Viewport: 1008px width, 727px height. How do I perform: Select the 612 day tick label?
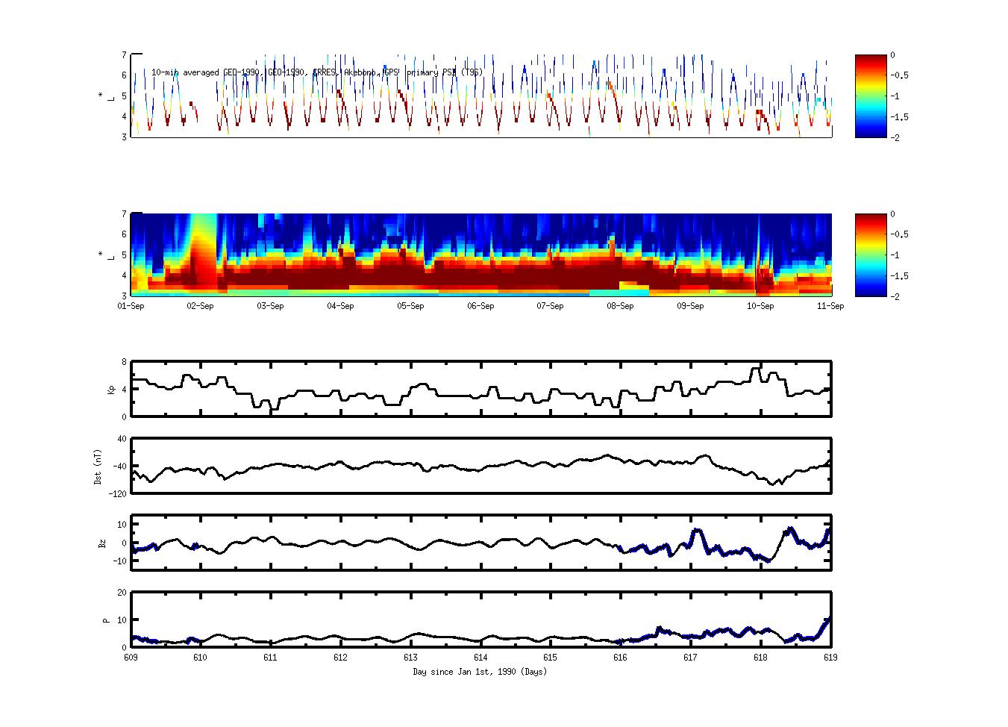click(341, 658)
